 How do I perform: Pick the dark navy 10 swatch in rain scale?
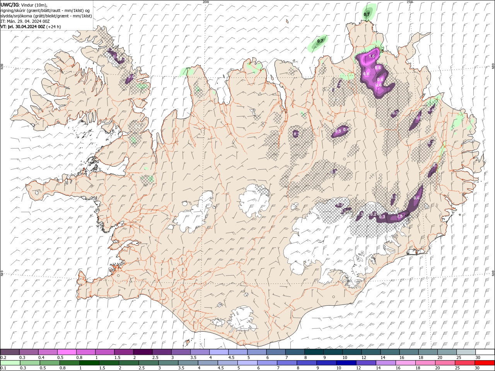coord(345,363)
